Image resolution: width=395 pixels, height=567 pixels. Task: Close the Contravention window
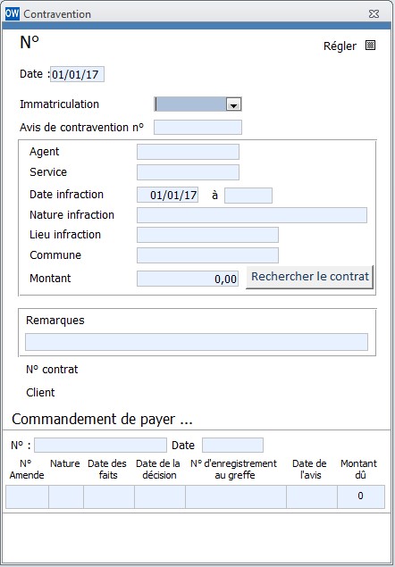click(374, 14)
